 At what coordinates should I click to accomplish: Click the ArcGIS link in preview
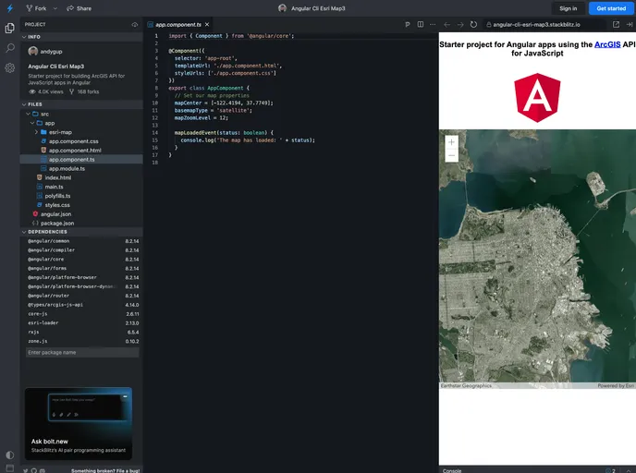coord(607,44)
